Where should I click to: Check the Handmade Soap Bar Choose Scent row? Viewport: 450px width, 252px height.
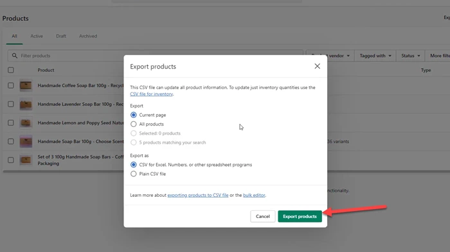[11, 142]
